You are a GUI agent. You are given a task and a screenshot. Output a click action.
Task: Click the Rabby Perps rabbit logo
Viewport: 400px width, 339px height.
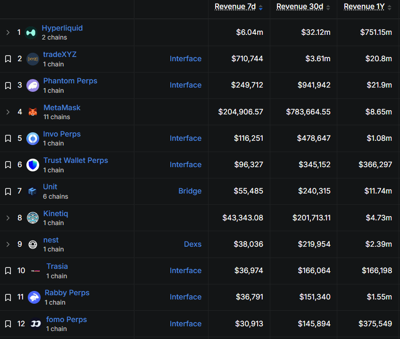coord(34,297)
